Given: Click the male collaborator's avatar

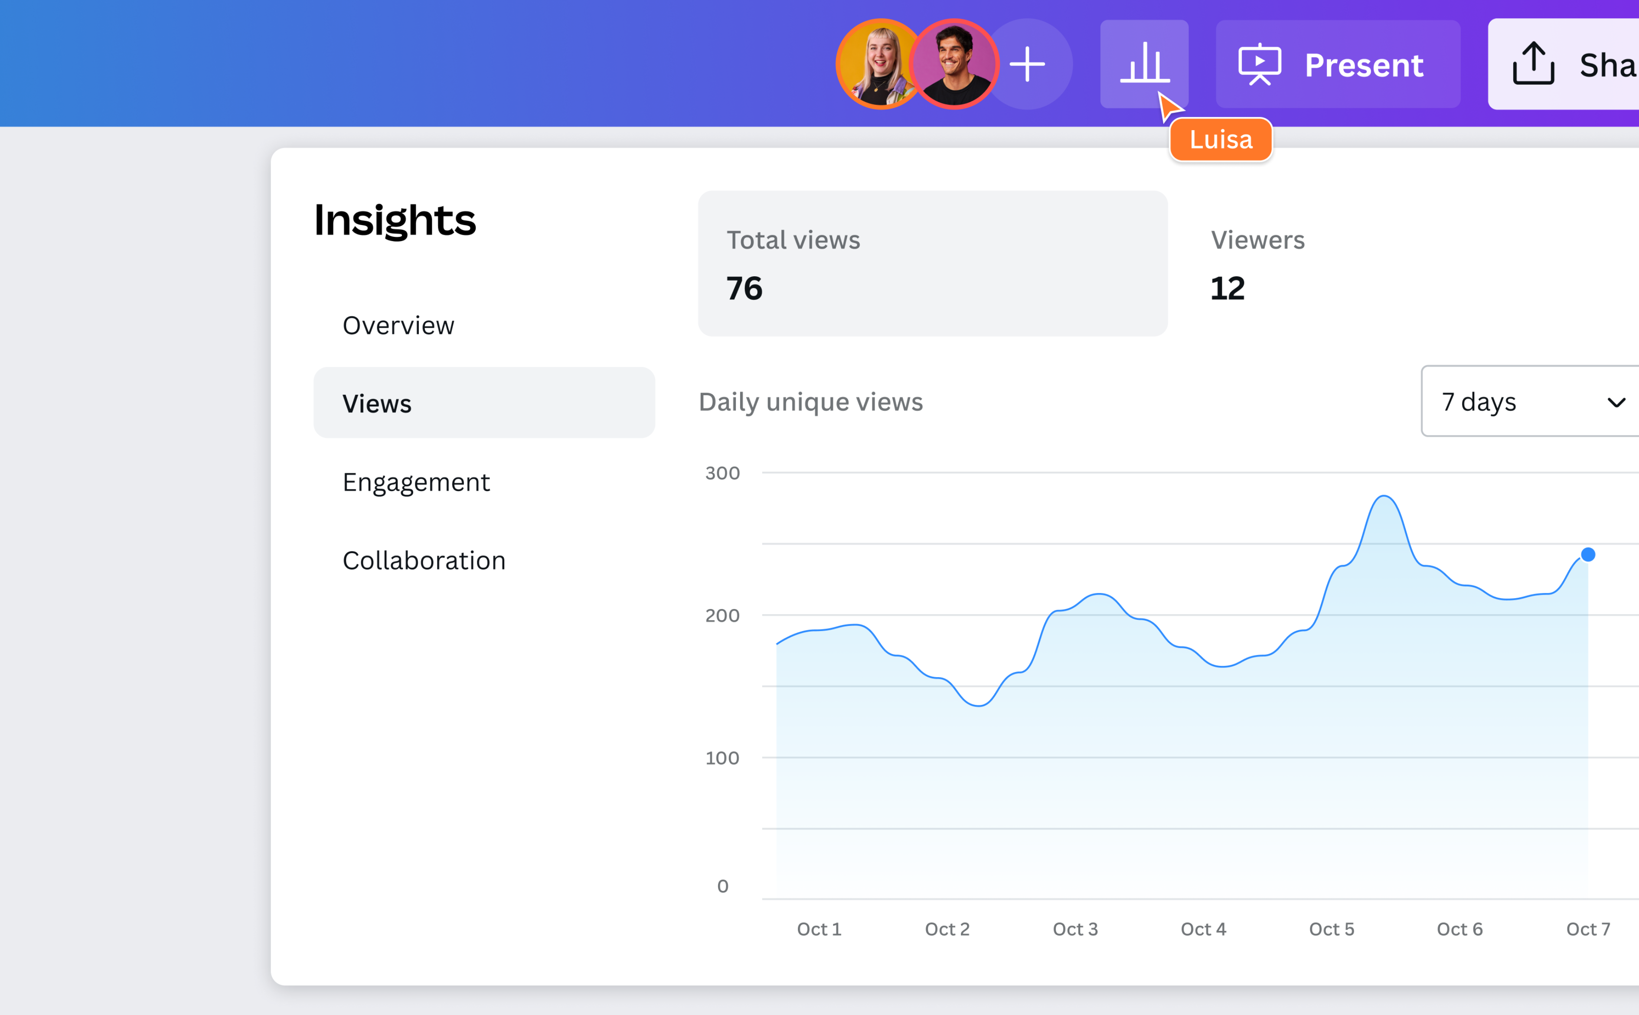Looking at the screenshot, I should click(x=953, y=64).
